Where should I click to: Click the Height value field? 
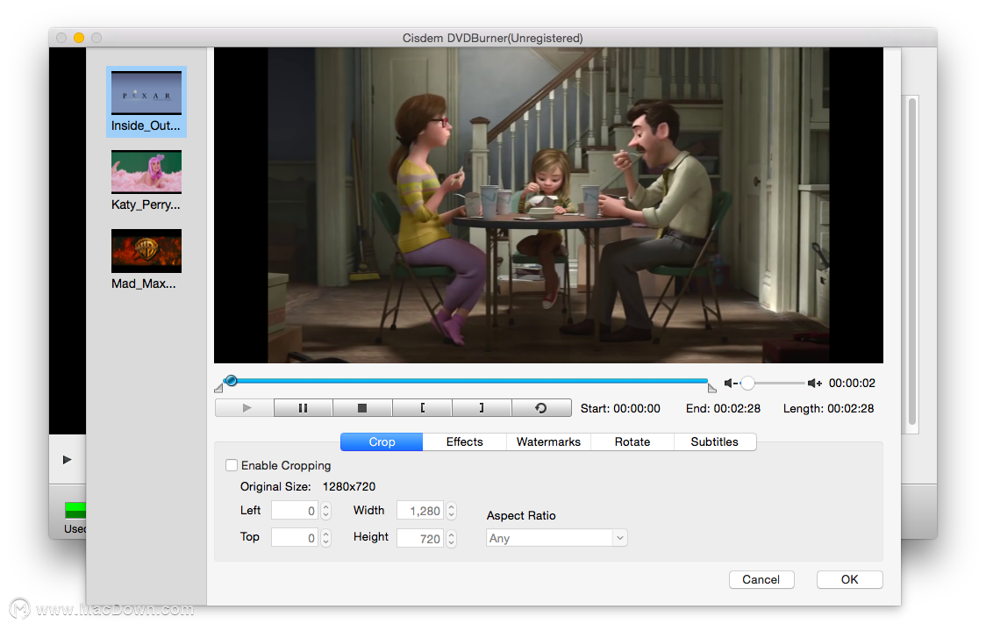(x=420, y=538)
